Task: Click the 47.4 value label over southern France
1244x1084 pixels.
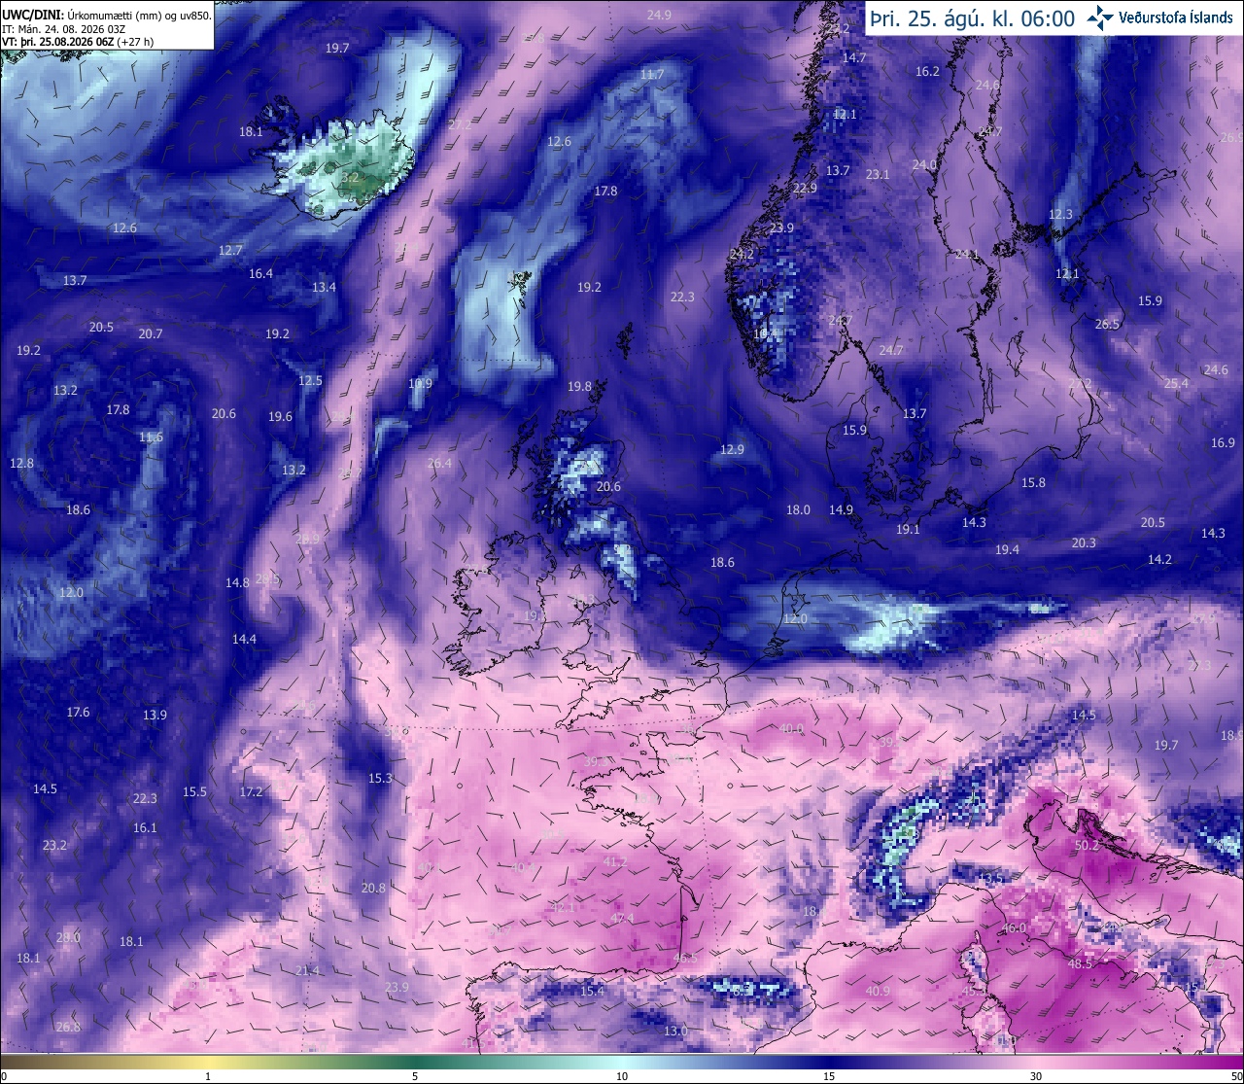Action: 622,919
